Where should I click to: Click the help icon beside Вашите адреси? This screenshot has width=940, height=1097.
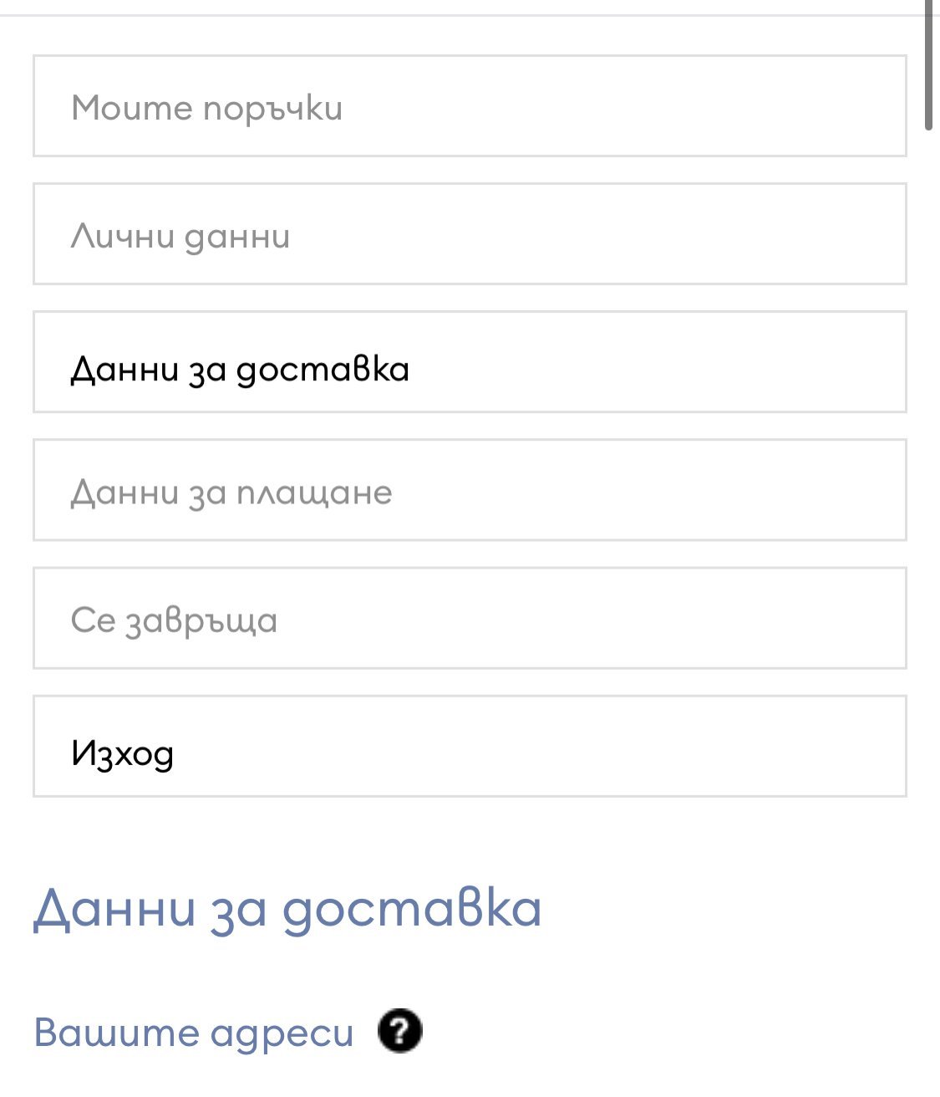pyautogui.click(x=400, y=1031)
